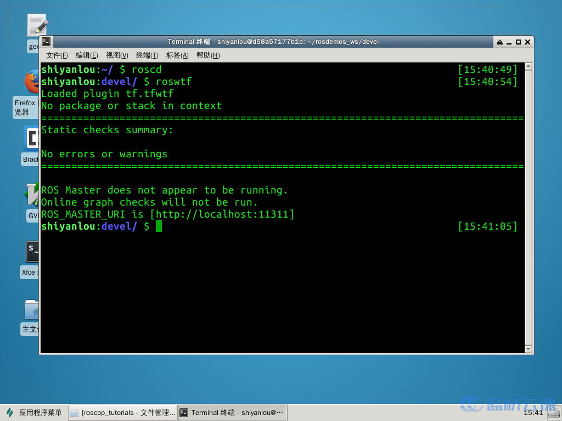Open the 标签(A) menu

click(x=177, y=55)
